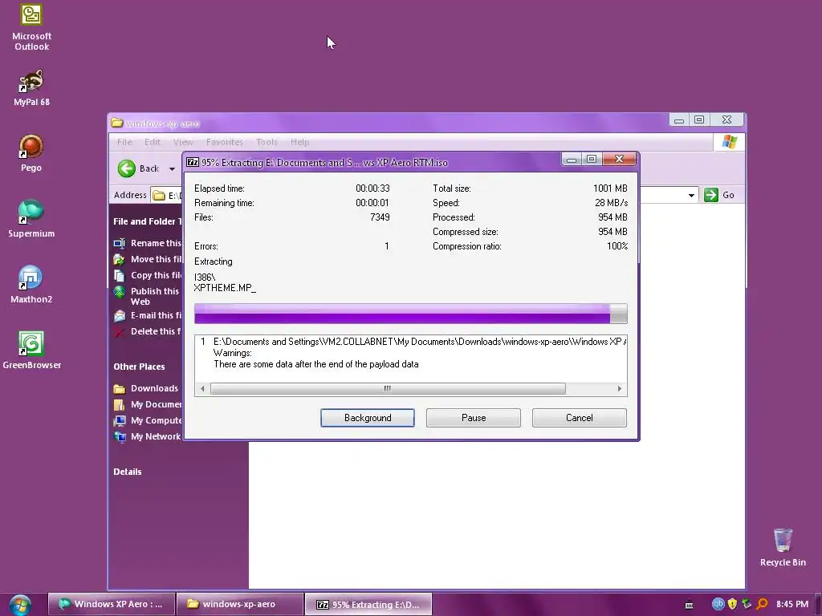Open Downloads under Other Places
This screenshot has height=616, width=822.
tap(146, 389)
